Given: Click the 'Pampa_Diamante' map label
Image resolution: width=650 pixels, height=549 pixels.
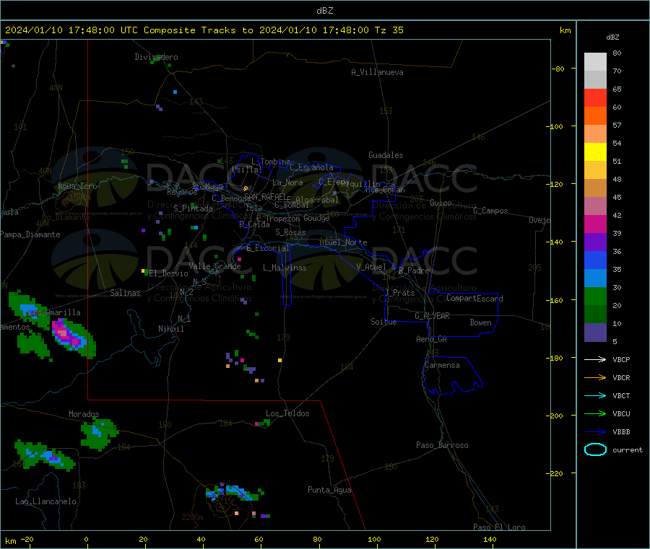Looking at the screenshot, I should 30,234.
